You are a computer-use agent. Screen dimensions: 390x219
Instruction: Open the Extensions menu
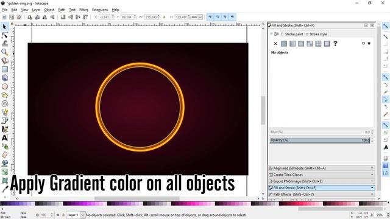coord(100,10)
